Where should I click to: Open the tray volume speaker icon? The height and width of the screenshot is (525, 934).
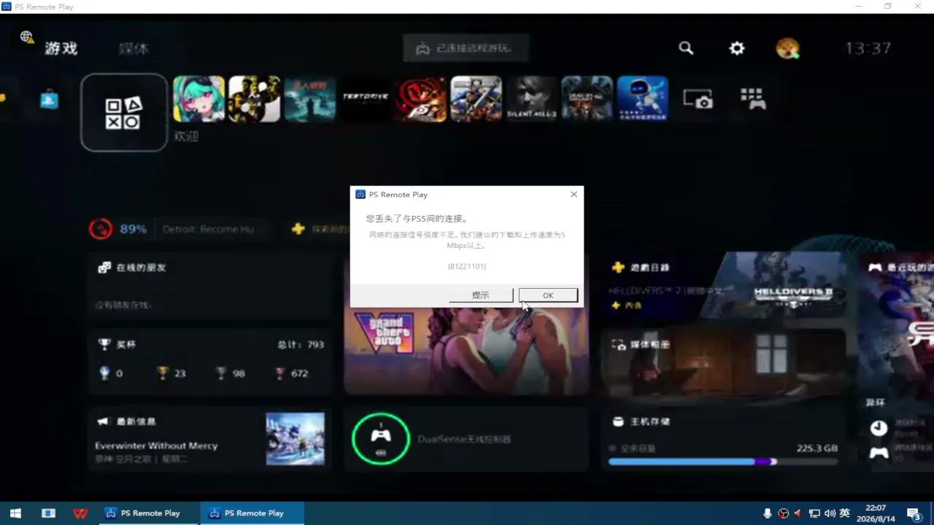[x=830, y=513]
